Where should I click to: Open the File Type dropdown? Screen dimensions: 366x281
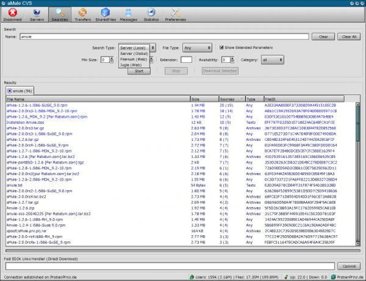197,48
